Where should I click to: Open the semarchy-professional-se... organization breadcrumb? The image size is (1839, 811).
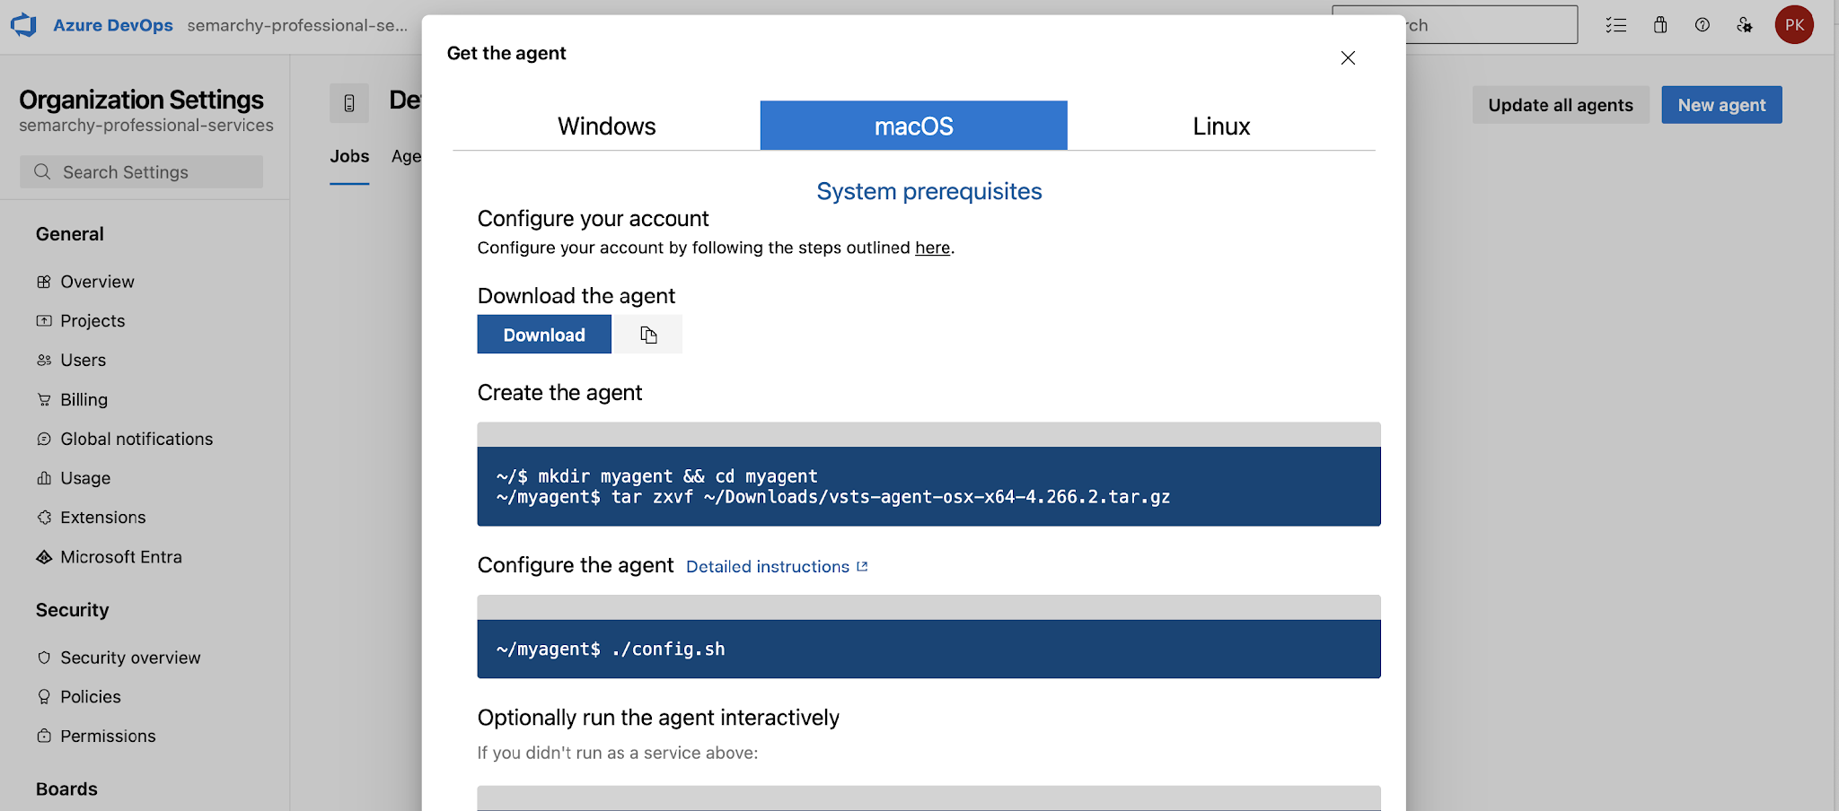pos(297,25)
